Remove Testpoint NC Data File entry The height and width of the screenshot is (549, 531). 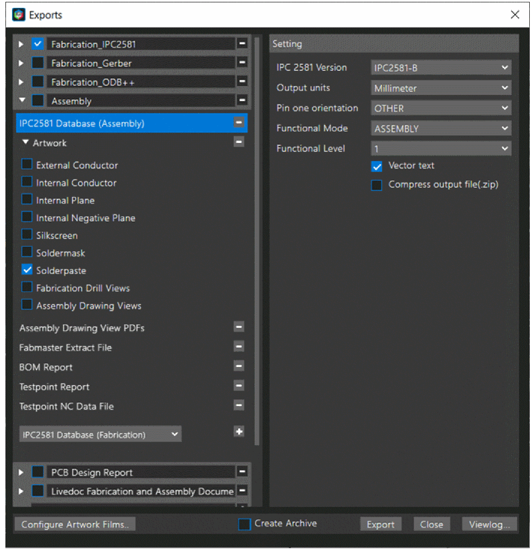pyautogui.click(x=238, y=405)
